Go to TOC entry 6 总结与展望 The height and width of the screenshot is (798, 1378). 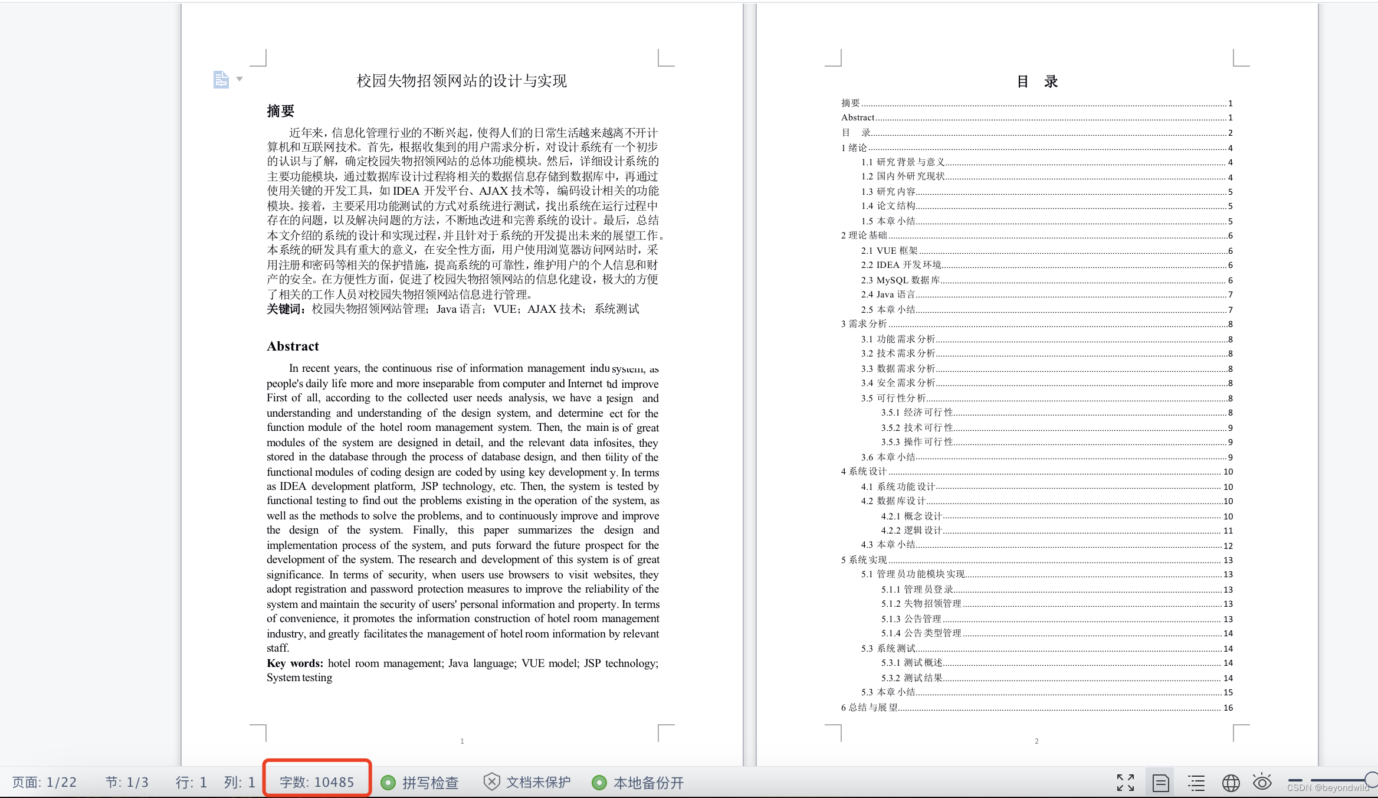pos(870,708)
